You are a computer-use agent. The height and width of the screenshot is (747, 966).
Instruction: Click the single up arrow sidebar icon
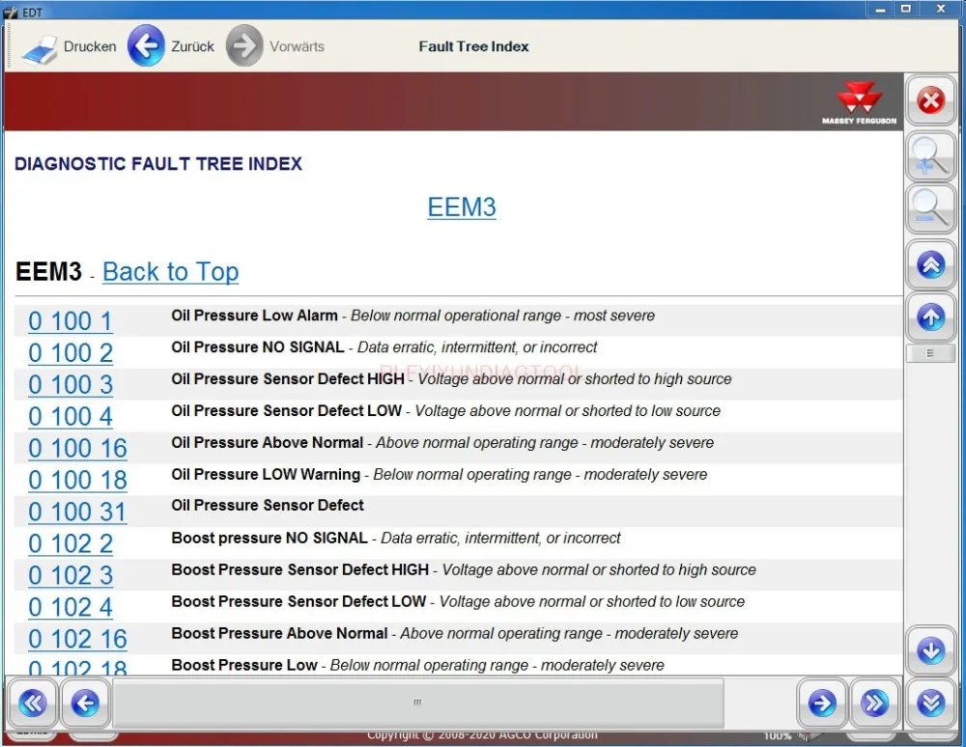(930, 317)
